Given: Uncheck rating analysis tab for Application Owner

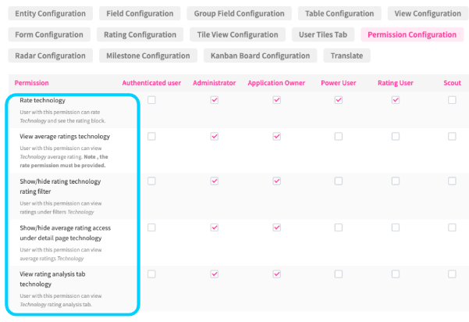Looking at the screenshot, I should 276,274.
